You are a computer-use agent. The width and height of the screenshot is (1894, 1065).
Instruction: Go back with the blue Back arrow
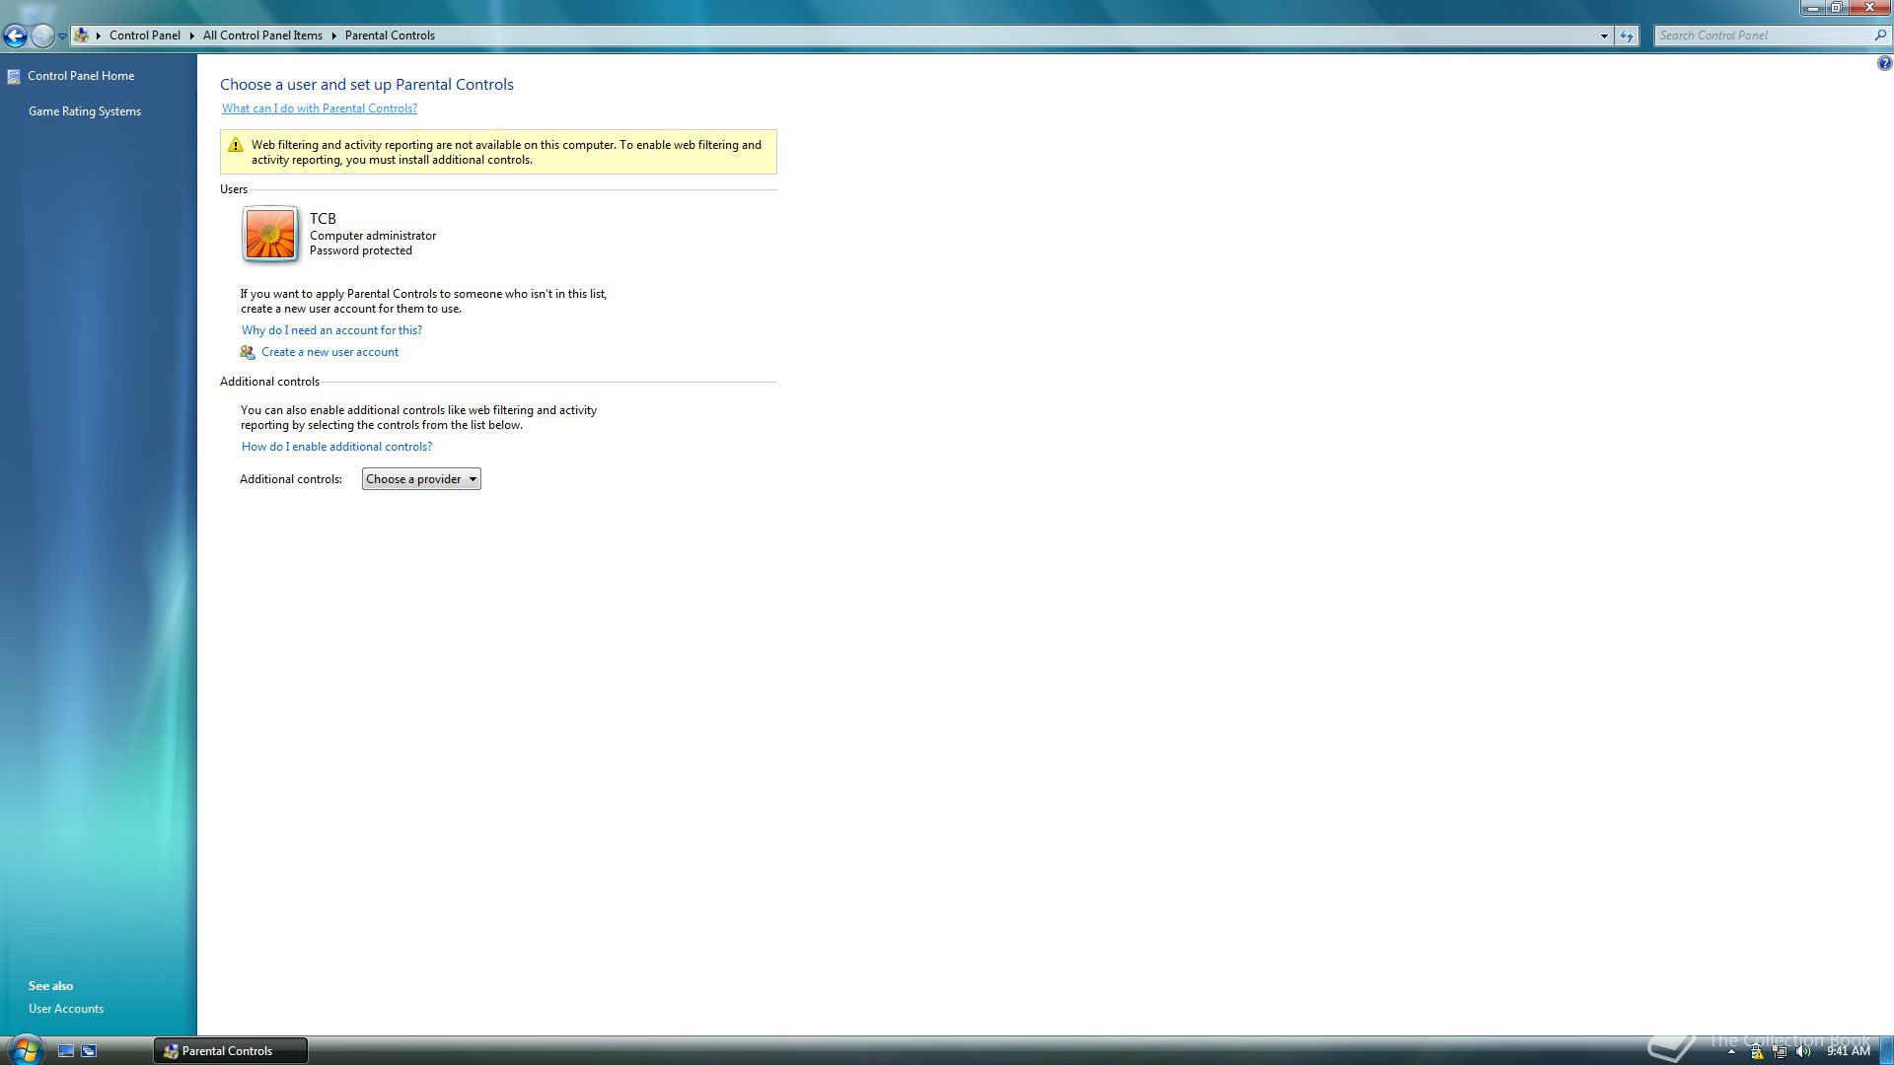pyautogui.click(x=15, y=36)
